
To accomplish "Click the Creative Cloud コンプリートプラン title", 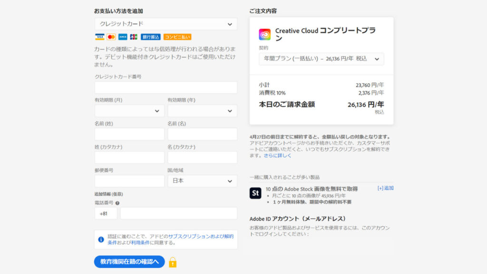I will 325,34.
